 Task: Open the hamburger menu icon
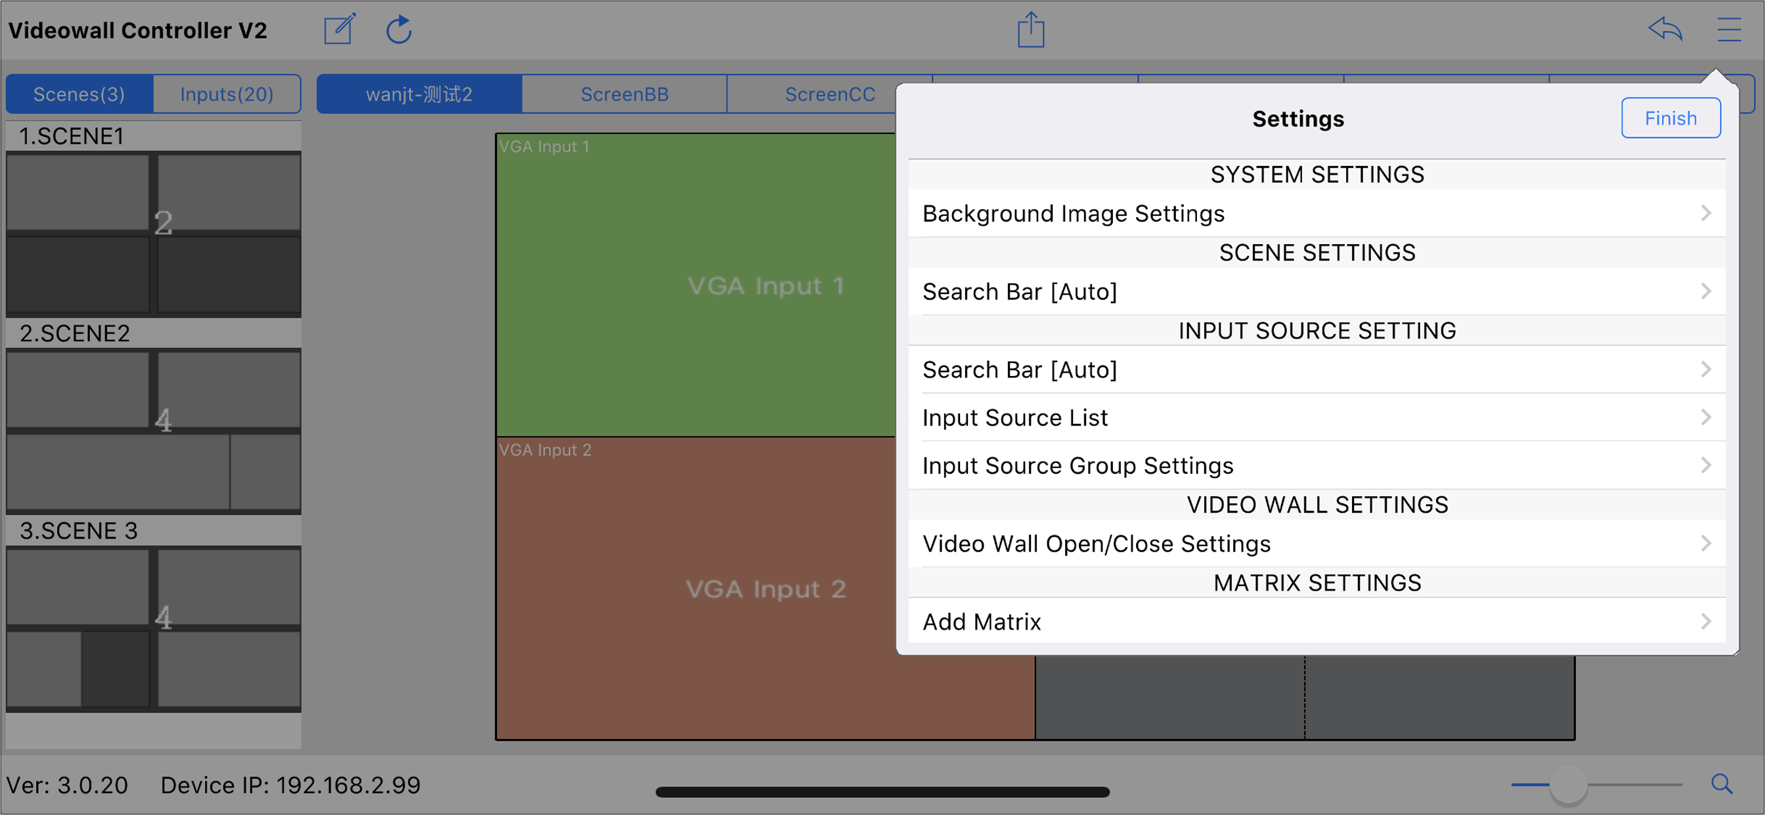pos(1730,30)
